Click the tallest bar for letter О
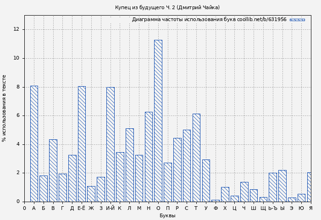321x220 pixels. click(x=158, y=121)
